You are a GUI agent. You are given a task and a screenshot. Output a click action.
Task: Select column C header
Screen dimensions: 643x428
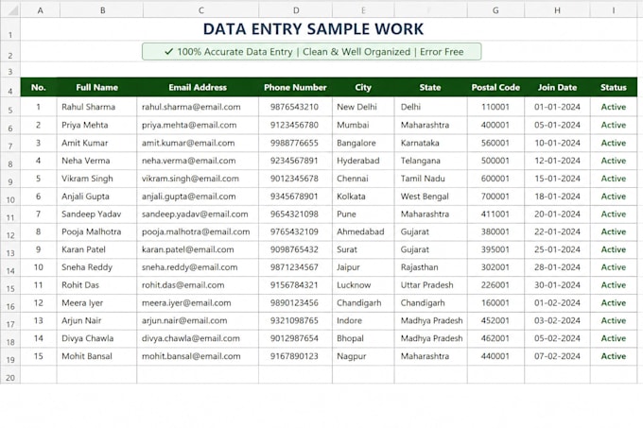200,10
